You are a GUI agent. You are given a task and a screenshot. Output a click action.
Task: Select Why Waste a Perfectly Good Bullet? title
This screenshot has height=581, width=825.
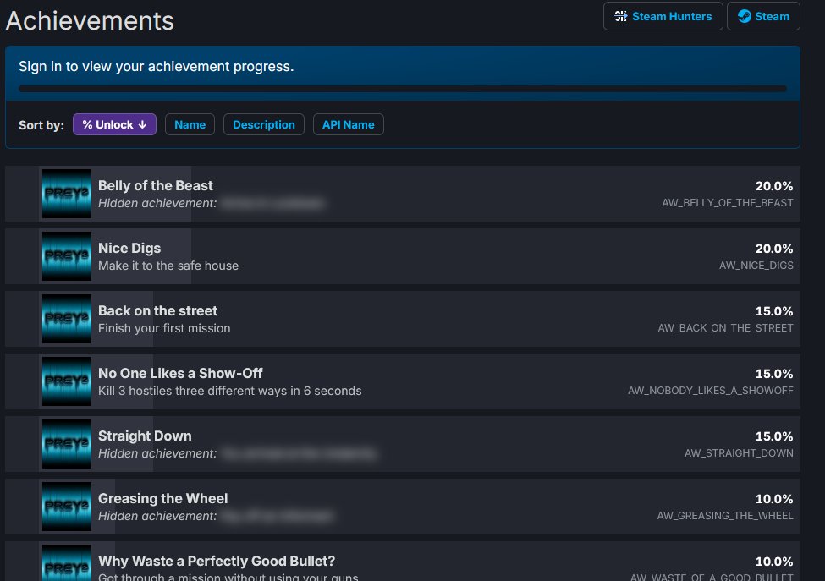217,561
